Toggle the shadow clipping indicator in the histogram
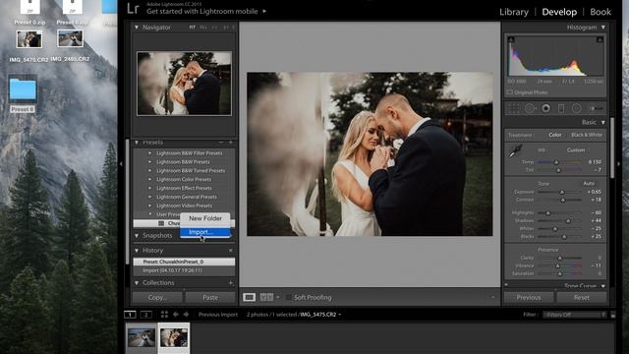 511,39
